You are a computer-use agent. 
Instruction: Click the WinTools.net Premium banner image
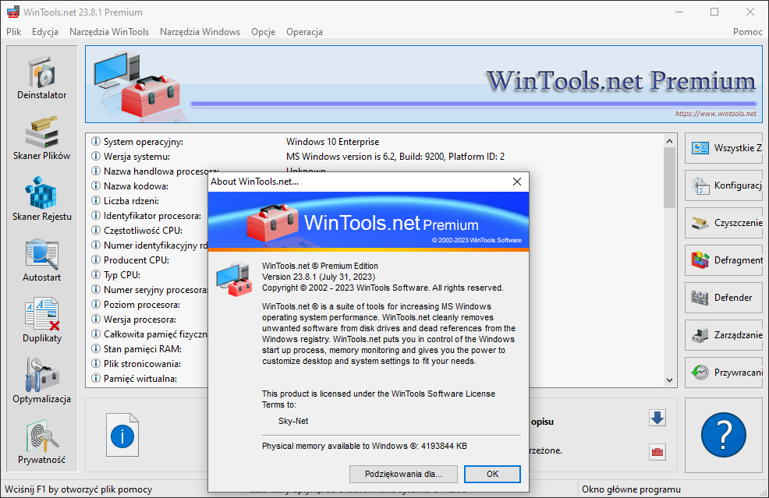point(424,84)
